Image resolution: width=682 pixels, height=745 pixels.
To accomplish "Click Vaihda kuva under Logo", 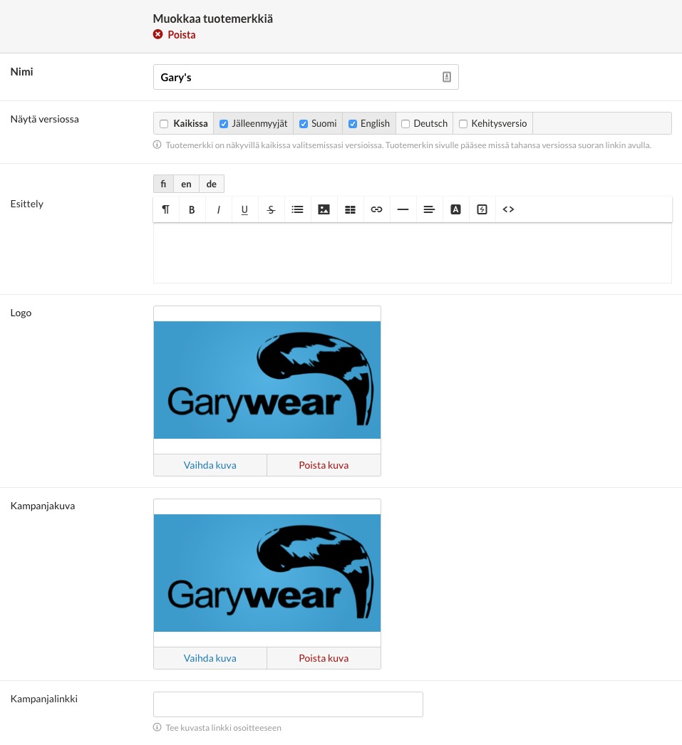I will (x=210, y=465).
